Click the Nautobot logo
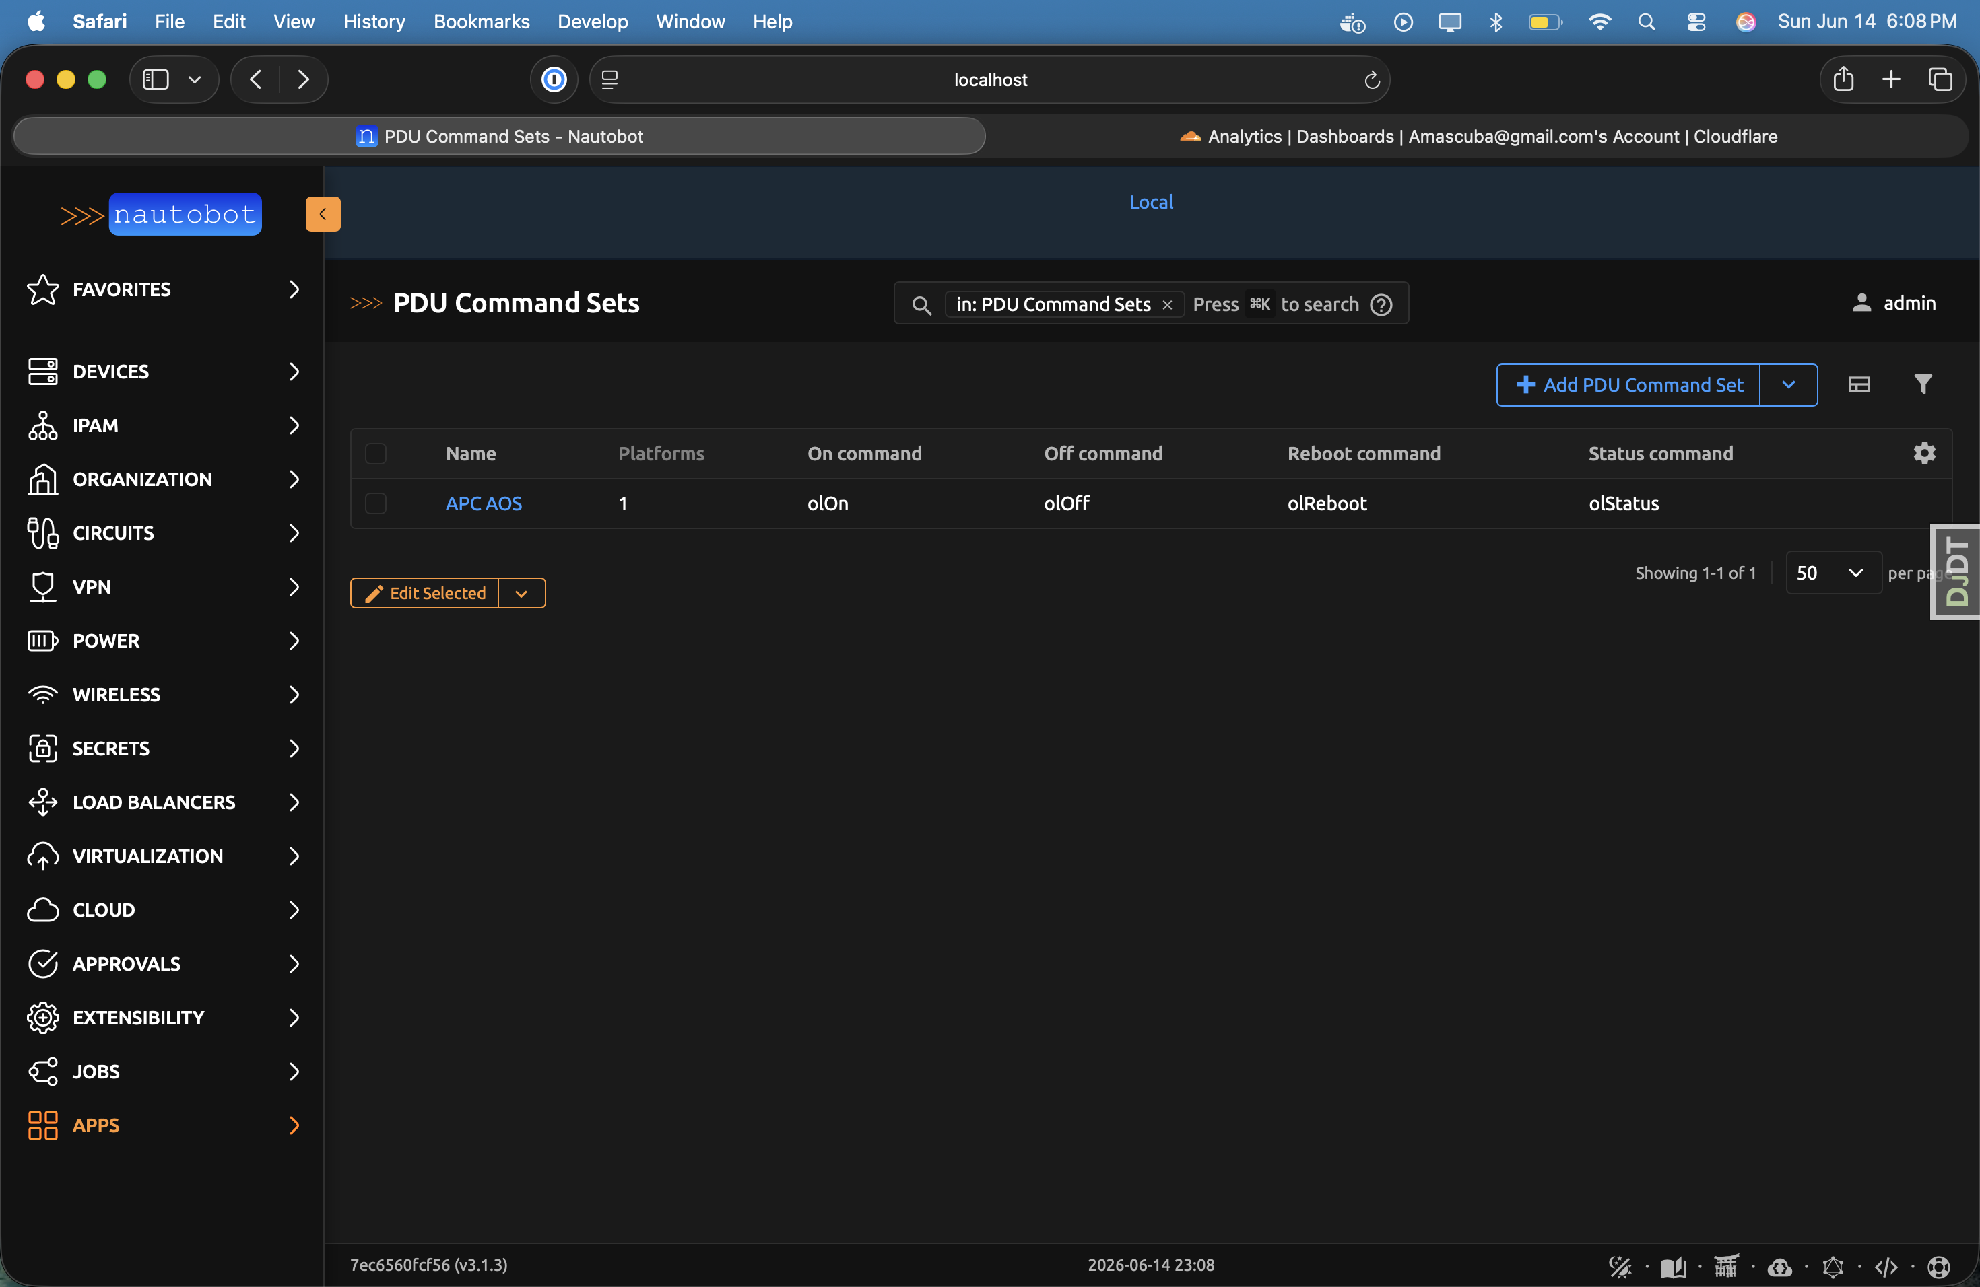Screen dimensions: 1980x1287 (160, 215)
